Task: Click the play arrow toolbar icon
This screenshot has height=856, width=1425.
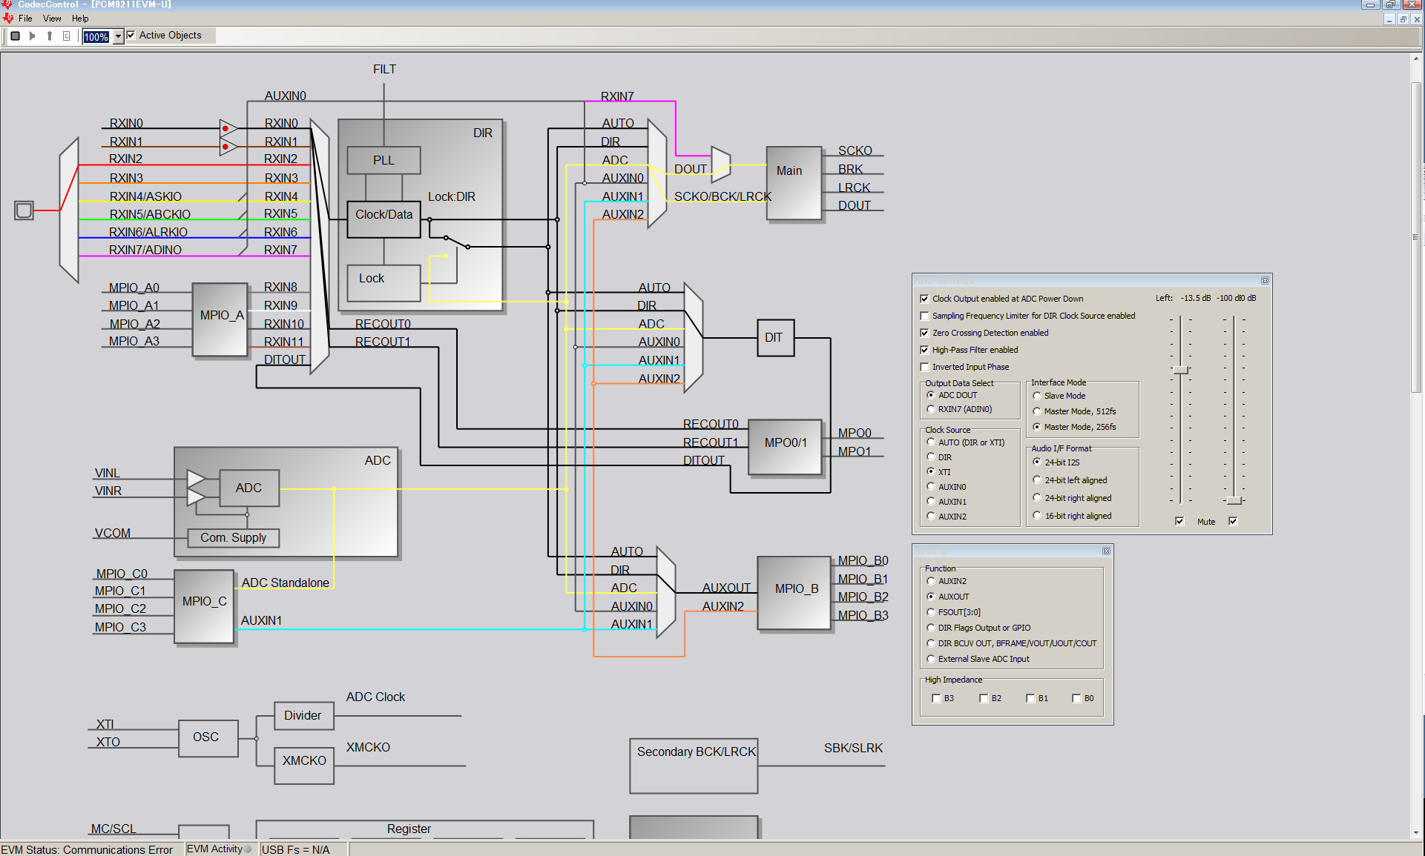Action: pyautogui.click(x=32, y=36)
